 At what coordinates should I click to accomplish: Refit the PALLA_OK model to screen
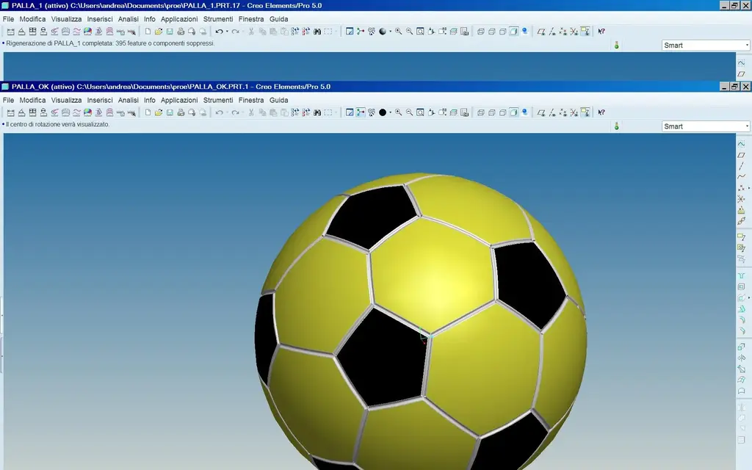click(x=420, y=112)
